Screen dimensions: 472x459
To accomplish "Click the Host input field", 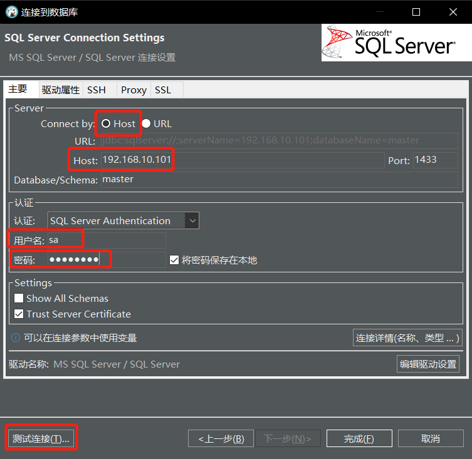I will (243, 160).
